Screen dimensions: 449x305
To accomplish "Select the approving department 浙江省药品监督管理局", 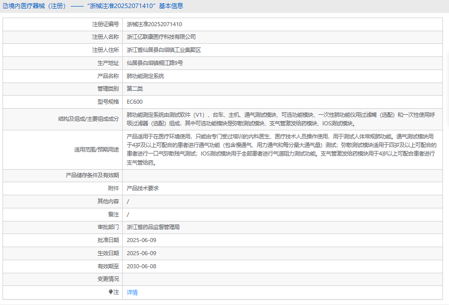I will coord(153,227).
